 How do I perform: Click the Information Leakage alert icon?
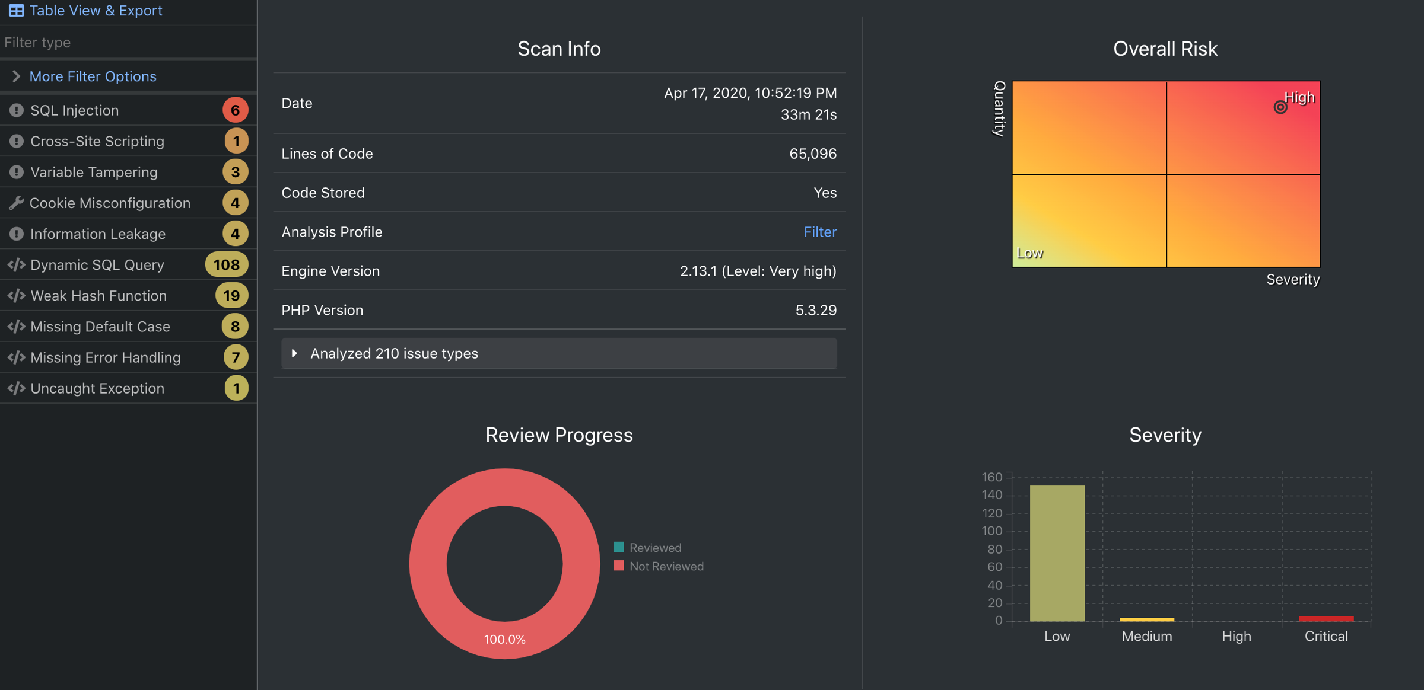tap(17, 234)
